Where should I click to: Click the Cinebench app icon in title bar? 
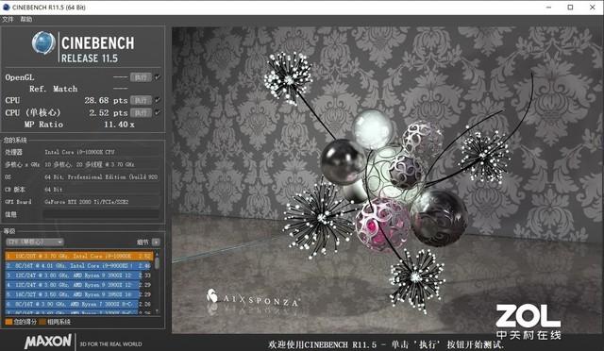pos(7,7)
